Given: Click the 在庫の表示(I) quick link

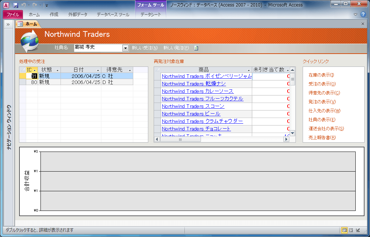Looking at the screenshot, I should pos(321,75).
